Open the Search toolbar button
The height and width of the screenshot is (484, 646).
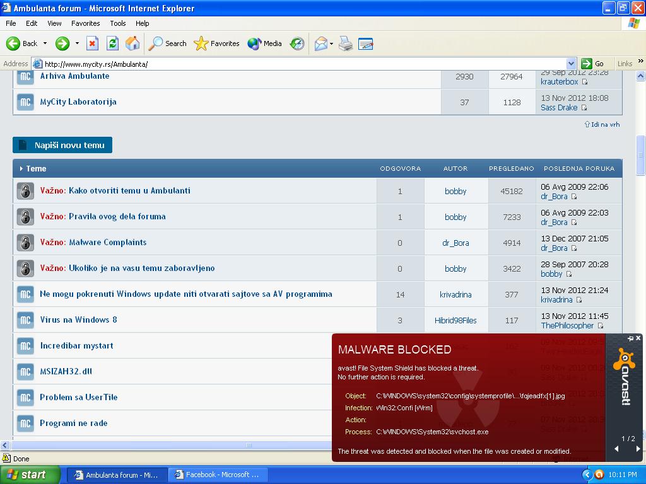[167, 43]
